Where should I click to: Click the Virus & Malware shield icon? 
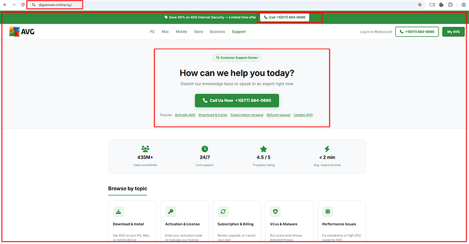click(275, 212)
